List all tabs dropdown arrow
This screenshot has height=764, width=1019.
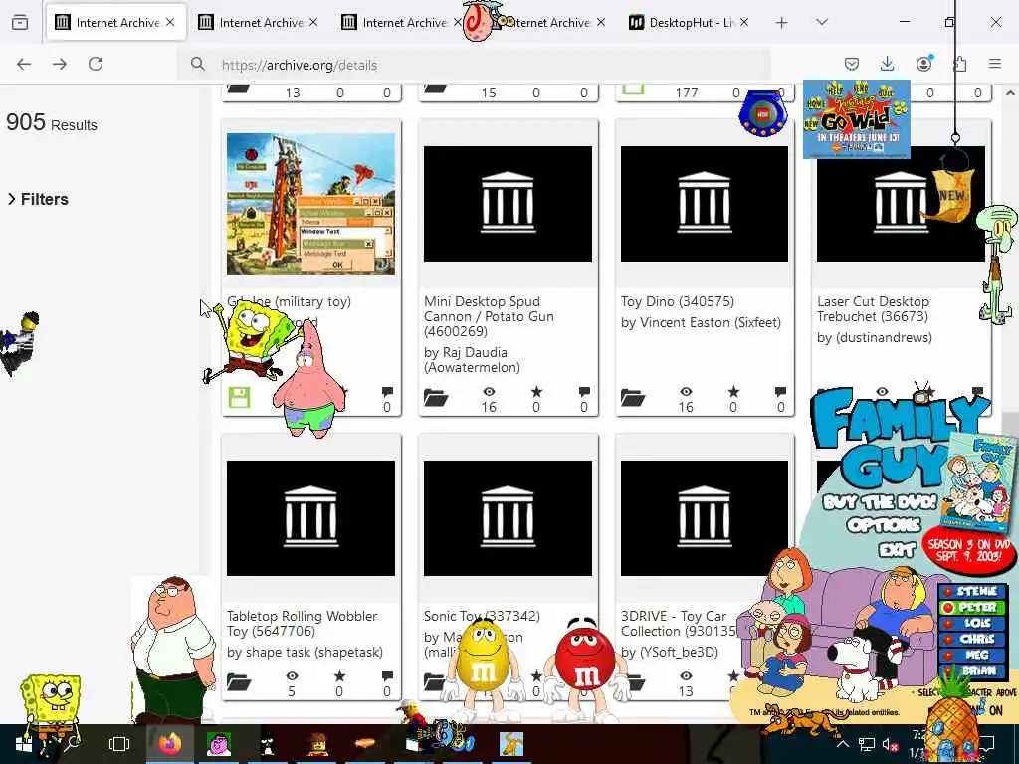click(x=822, y=23)
